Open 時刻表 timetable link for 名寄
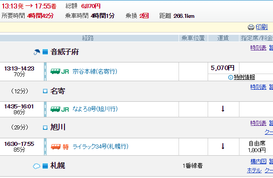The height and width of the screenshot is (178, 273). pos(258,87)
